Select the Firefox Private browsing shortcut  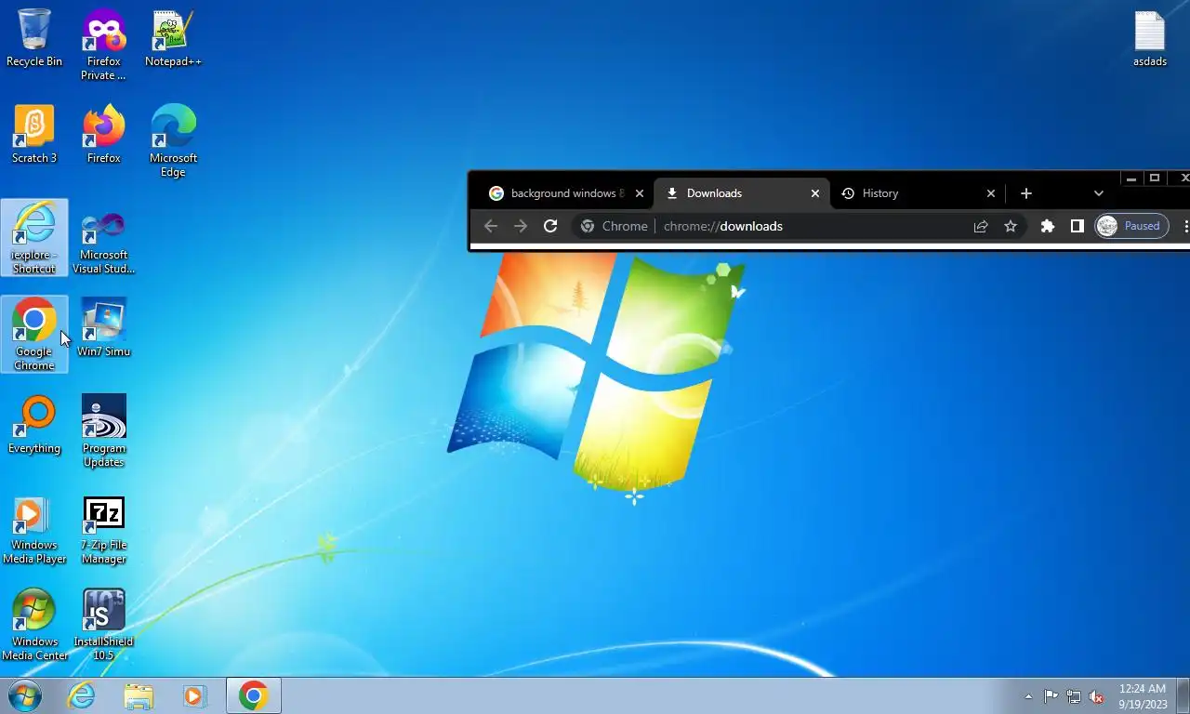click(x=103, y=45)
